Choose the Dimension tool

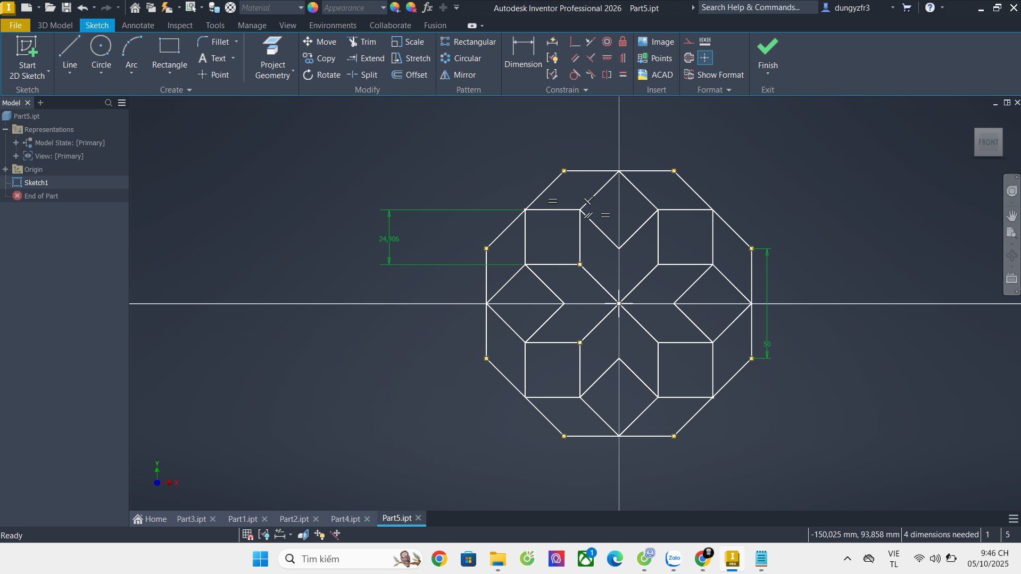click(522, 53)
